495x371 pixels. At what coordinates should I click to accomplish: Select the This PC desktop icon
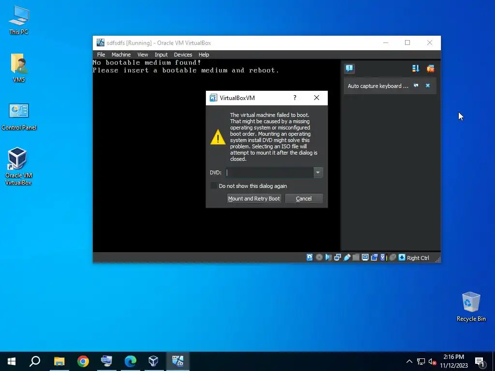(19, 20)
